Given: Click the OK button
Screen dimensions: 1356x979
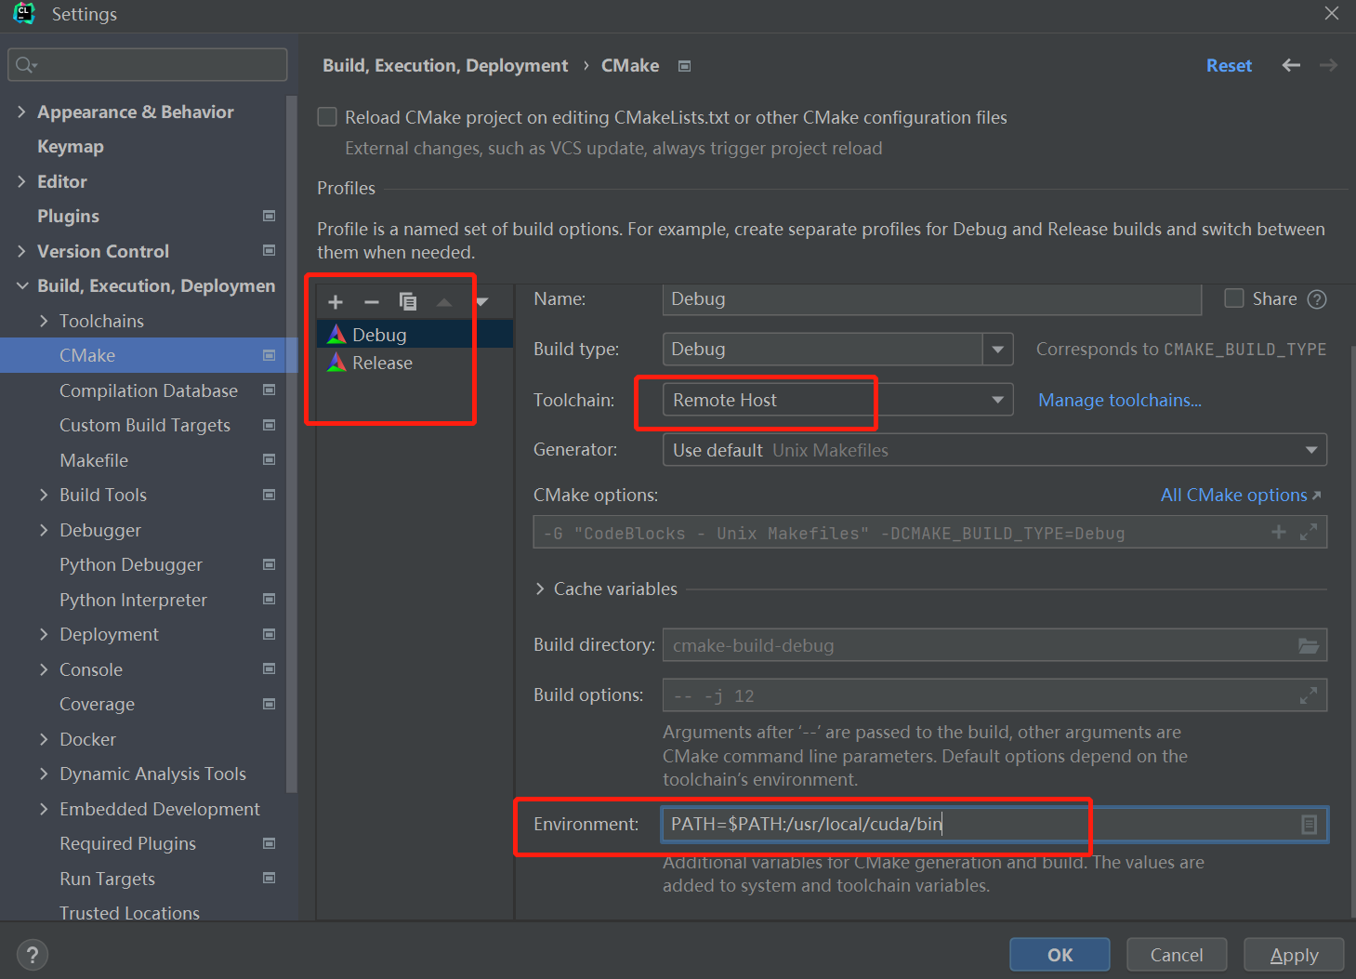Looking at the screenshot, I should (1060, 955).
